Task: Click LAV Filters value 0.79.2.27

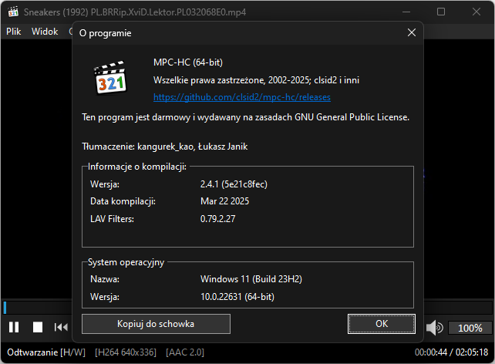Action: [x=218, y=219]
